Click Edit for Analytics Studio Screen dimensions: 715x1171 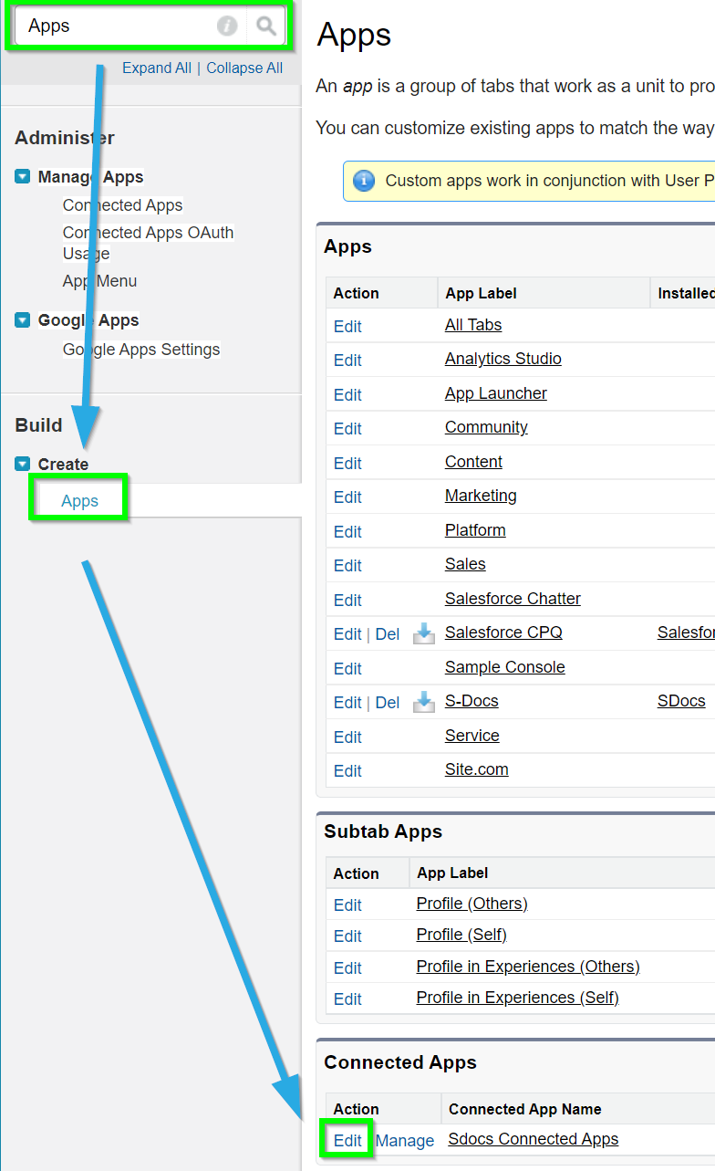[347, 360]
